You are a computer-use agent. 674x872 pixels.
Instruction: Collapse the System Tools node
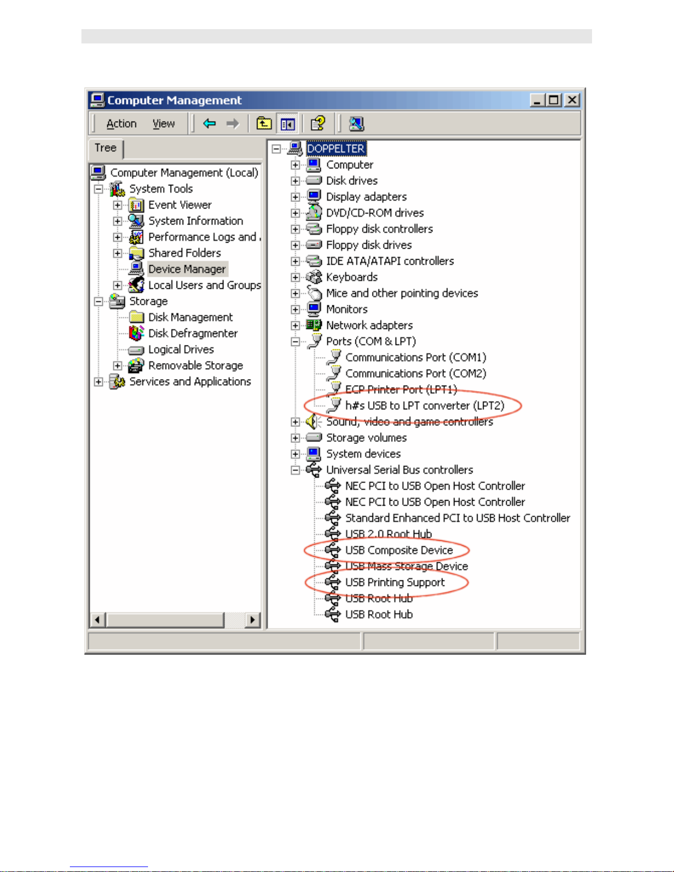pyautogui.click(x=98, y=189)
